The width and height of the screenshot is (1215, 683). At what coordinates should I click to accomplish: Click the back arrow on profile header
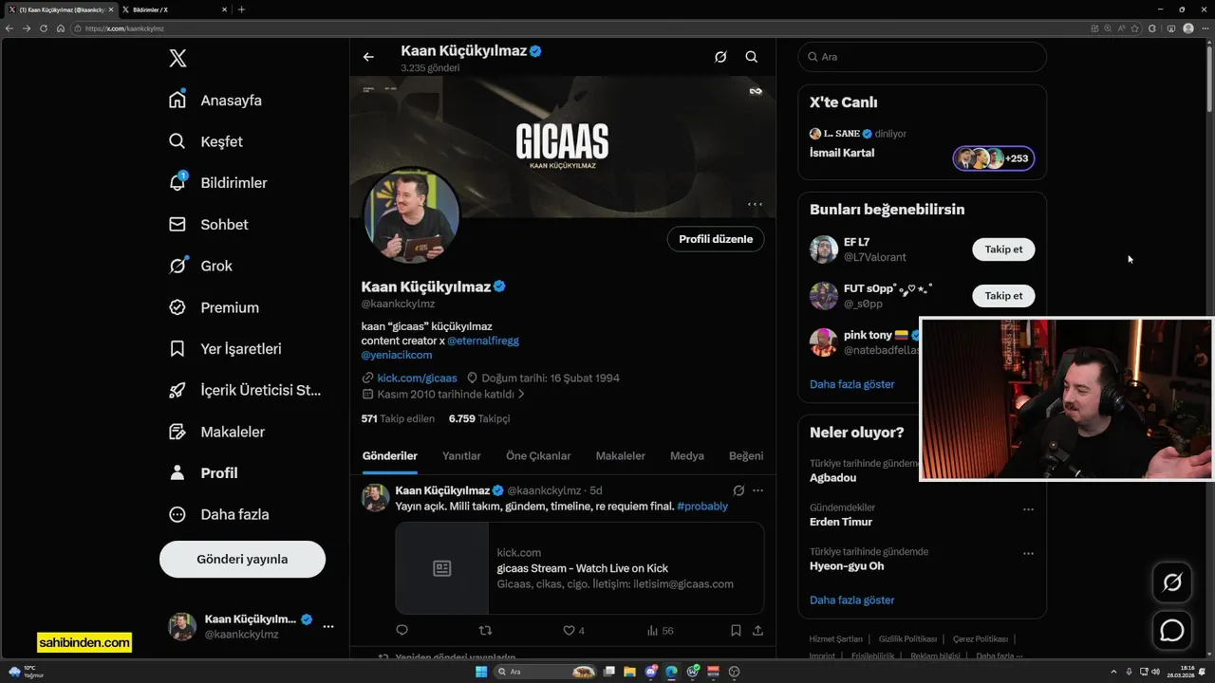368,57
